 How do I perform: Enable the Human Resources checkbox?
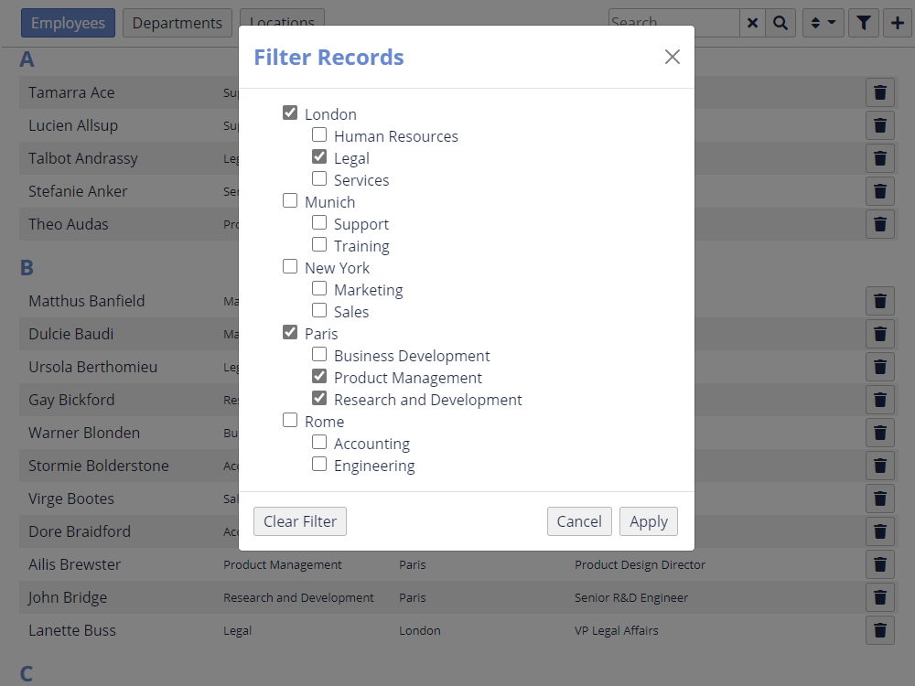[x=319, y=134]
